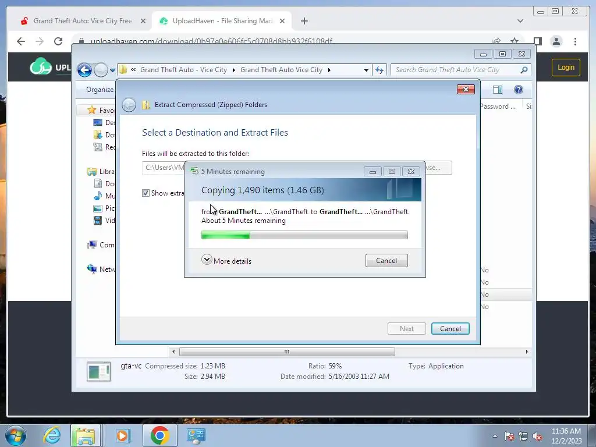Viewport: 596px width, 447px height.
Task: Open the Music library icon
Action: click(98, 196)
